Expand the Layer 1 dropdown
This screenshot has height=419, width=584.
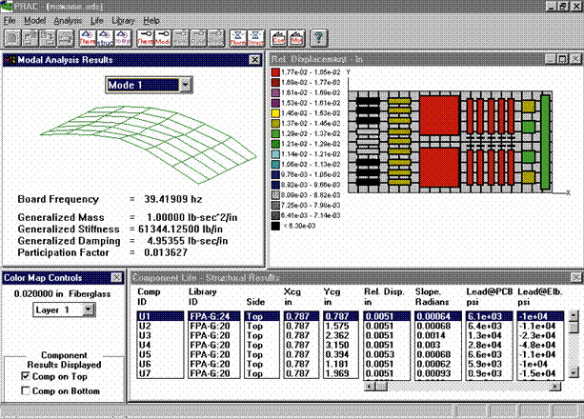pos(90,310)
